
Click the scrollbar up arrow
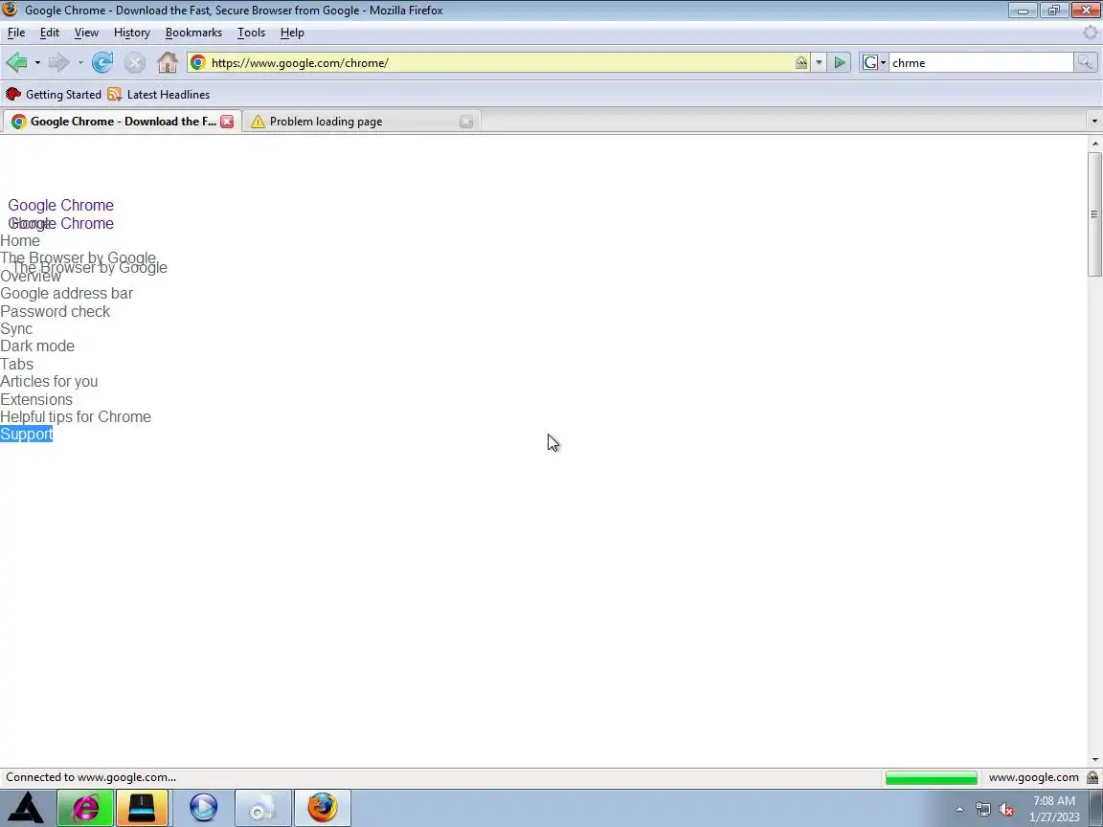tap(1094, 144)
